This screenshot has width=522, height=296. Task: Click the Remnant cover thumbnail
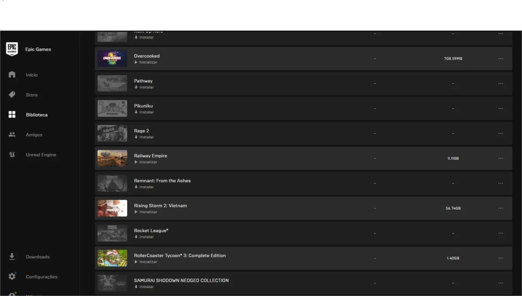pos(112,183)
